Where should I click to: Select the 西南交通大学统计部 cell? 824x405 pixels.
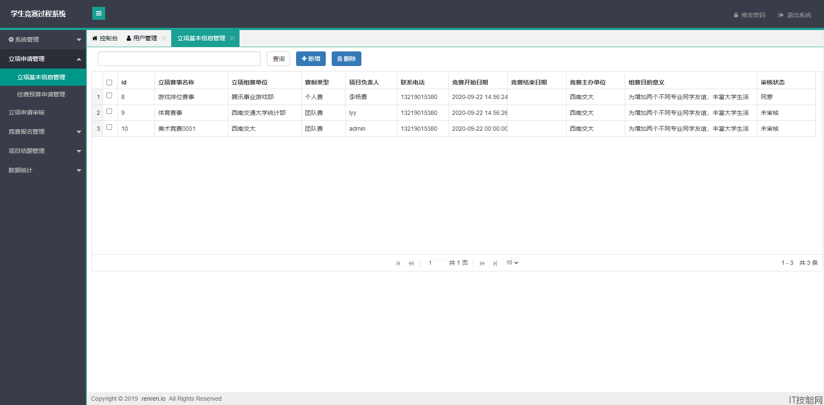tap(264, 113)
